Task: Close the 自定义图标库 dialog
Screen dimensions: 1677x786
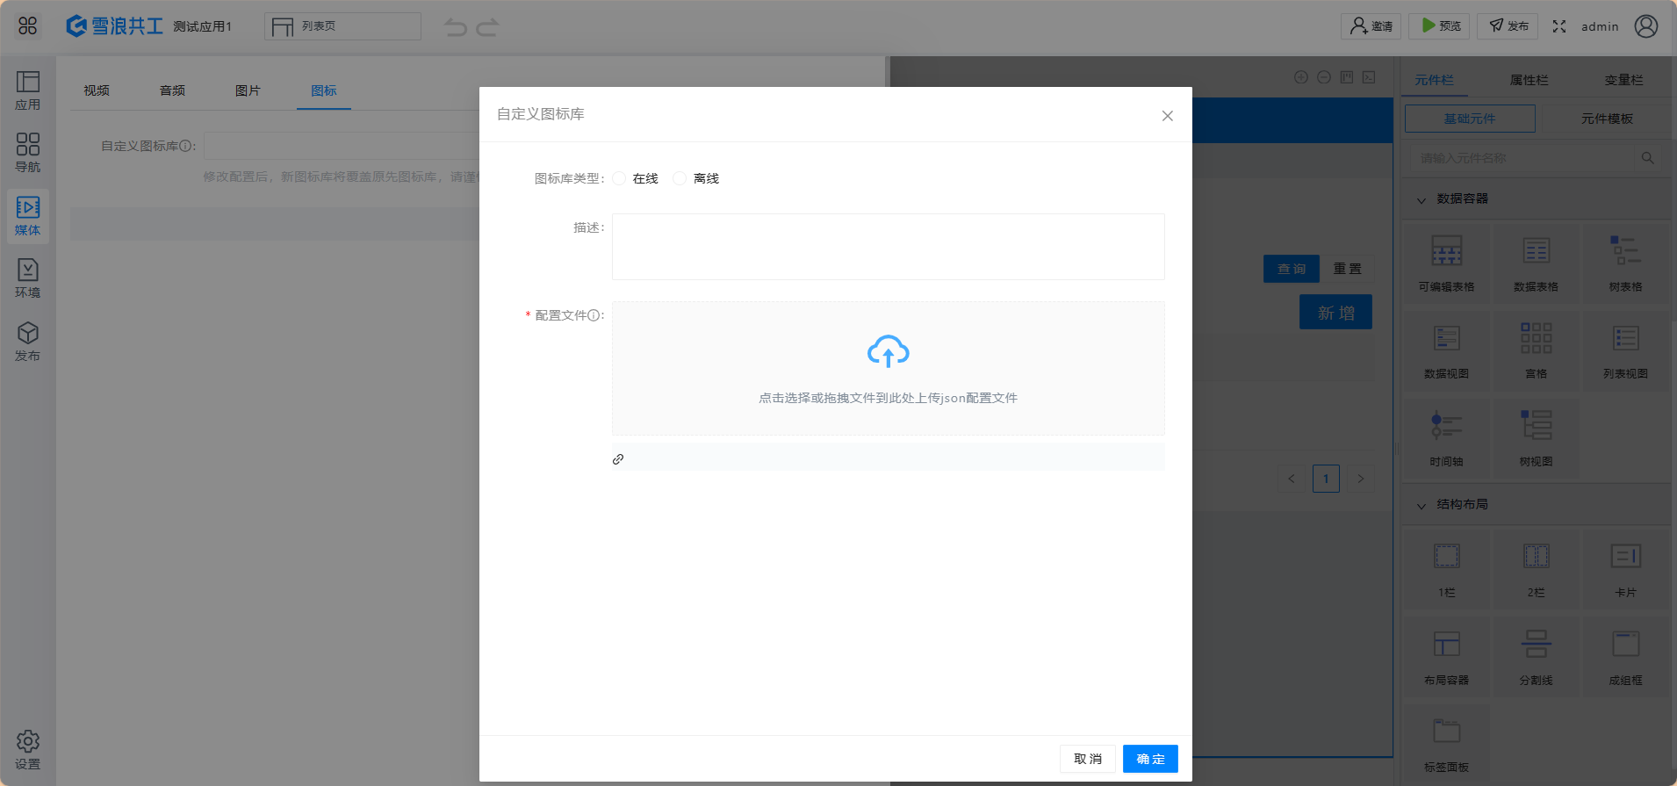Action: [1168, 116]
